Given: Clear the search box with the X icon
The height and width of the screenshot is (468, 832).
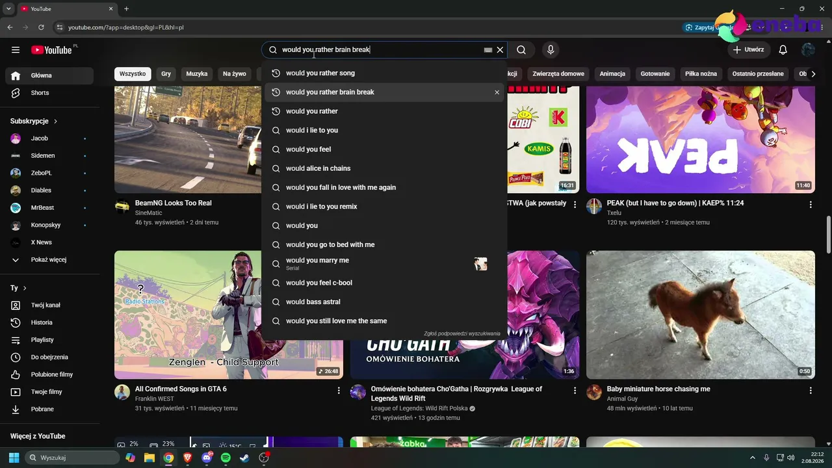Looking at the screenshot, I should click(500, 50).
